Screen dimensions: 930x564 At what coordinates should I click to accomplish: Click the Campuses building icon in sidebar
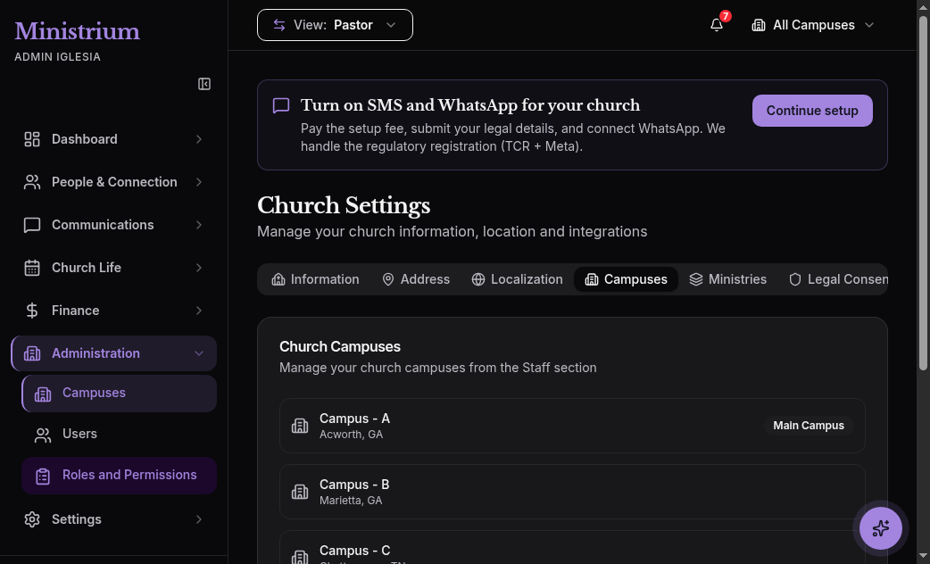pos(43,394)
